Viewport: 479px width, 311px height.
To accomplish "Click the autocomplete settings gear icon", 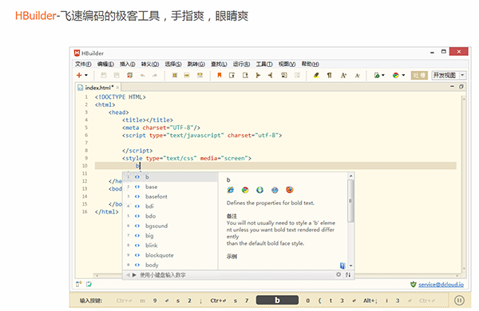I will [x=338, y=274].
